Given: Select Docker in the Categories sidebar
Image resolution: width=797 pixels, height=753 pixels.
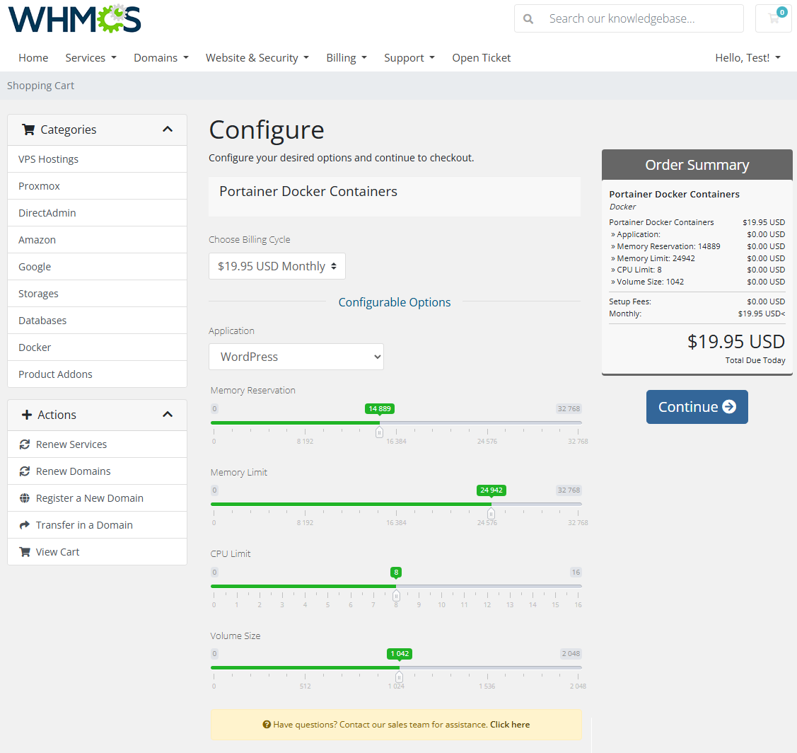Looking at the screenshot, I should tap(35, 347).
